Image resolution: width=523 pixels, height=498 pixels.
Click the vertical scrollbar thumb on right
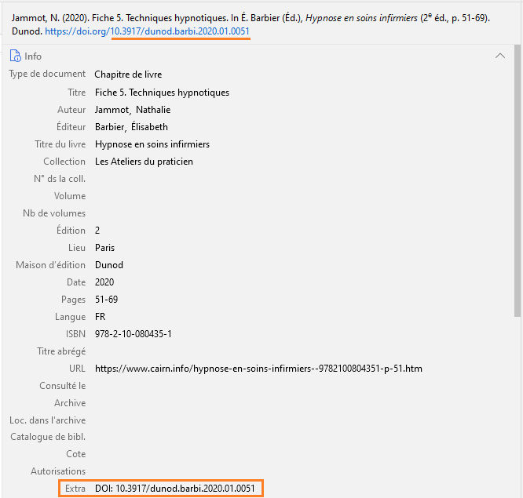tap(518, 180)
